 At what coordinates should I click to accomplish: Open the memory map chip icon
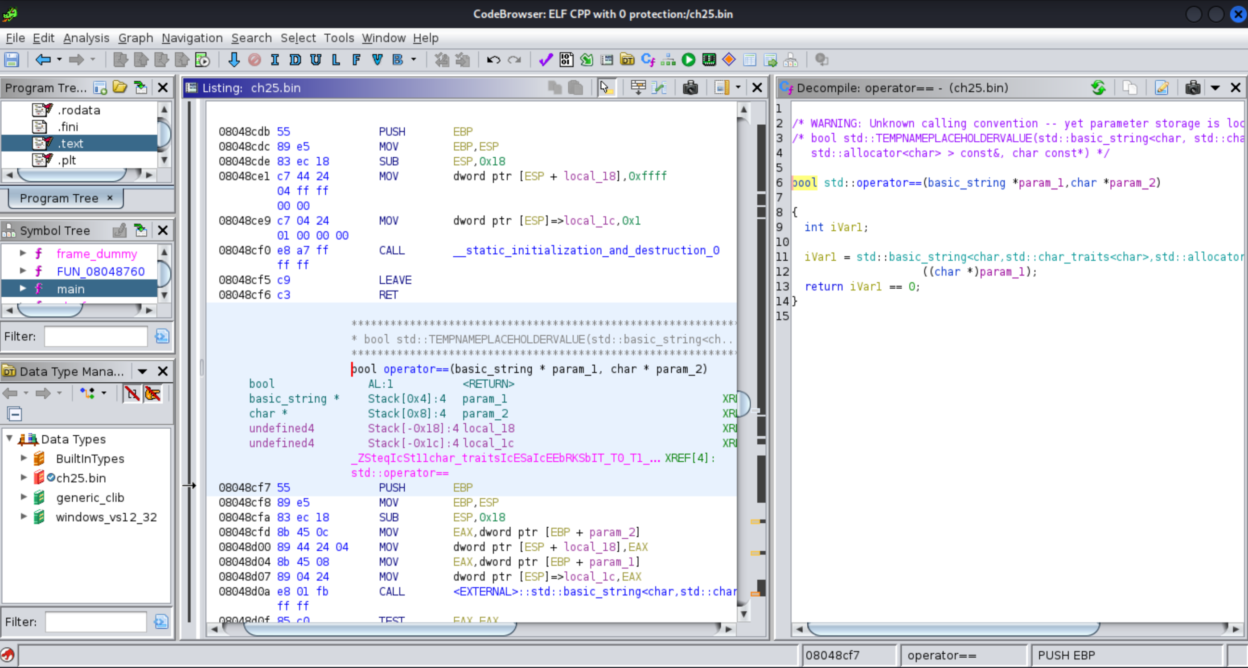(x=709, y=60)
